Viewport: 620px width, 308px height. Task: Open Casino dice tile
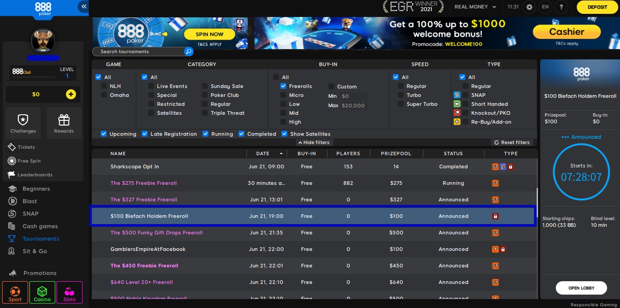click(x=42, y=292)
